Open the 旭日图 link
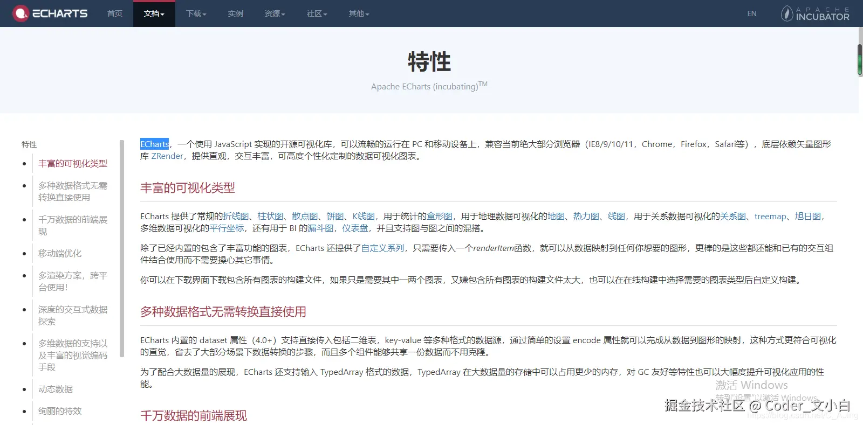Screen dimensions: 863x425 (x=807, y=216)
